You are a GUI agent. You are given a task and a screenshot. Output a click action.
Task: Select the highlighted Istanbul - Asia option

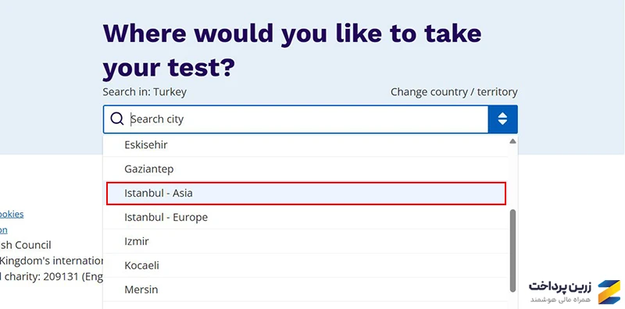(x=306, y=194)
